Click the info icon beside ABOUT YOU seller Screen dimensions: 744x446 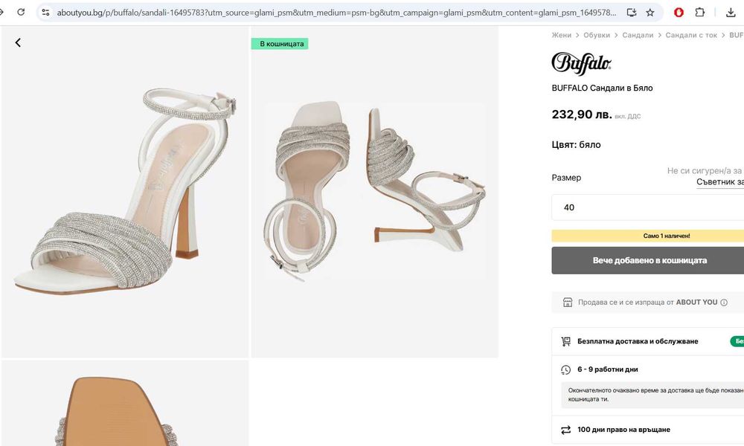point(724,303)
